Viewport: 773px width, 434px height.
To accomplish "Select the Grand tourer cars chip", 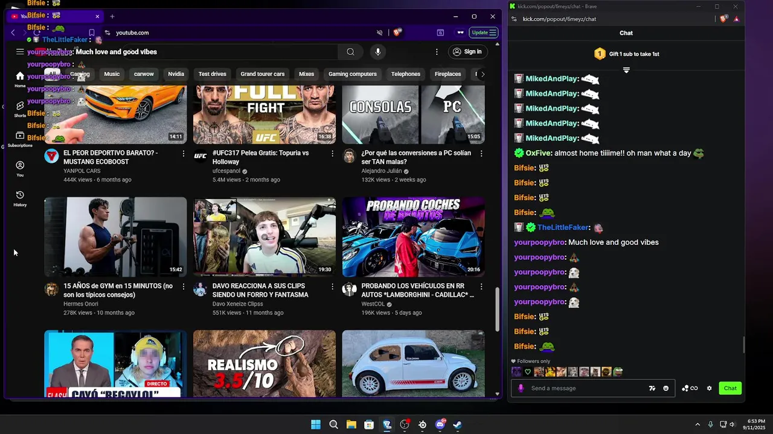I will [x=263, y=74].
